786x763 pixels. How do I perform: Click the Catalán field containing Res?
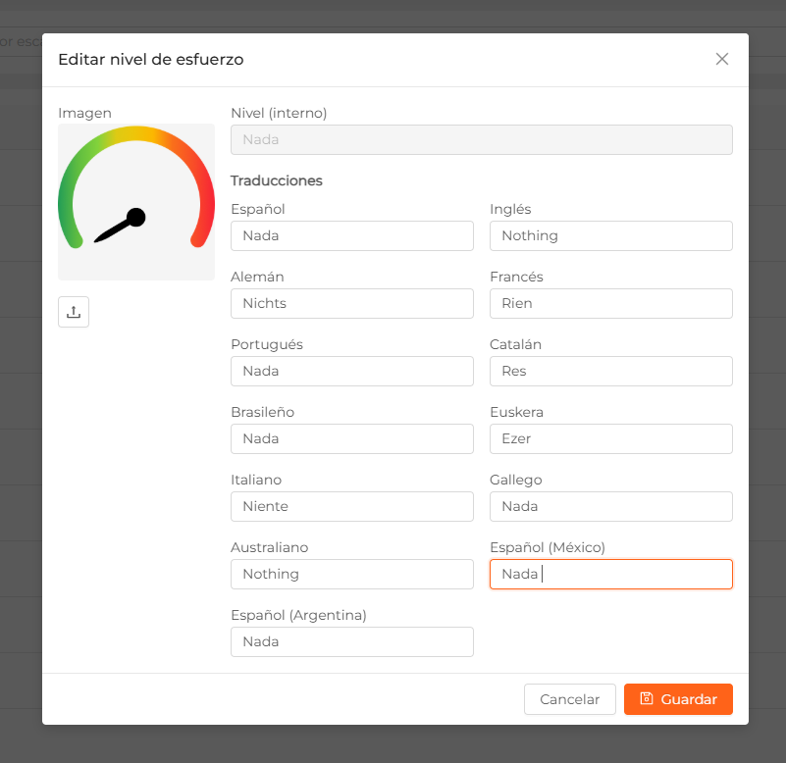click(611, 371)
